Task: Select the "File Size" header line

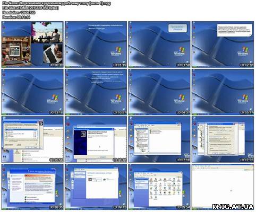Action: 30,8
